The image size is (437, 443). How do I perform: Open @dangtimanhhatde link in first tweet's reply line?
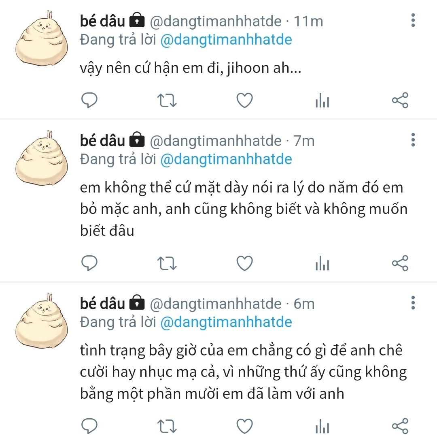coord(226,40)
